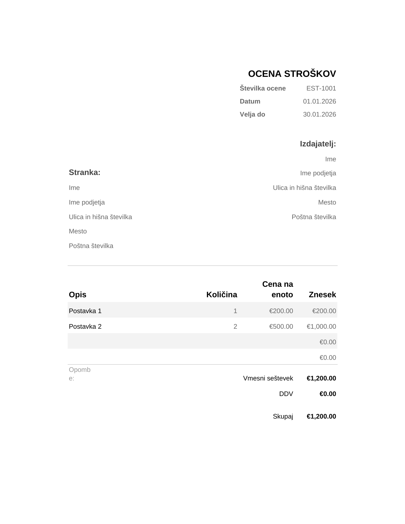Click the Stranka heading
This screenshot has height=524, width=405.
(x=84, y=172)
